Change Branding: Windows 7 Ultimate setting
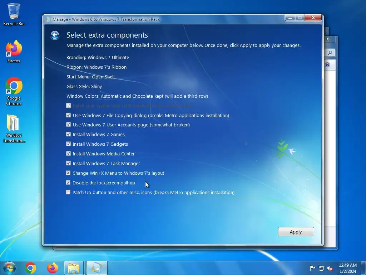 pyautogui.click(x=98, y=57)
